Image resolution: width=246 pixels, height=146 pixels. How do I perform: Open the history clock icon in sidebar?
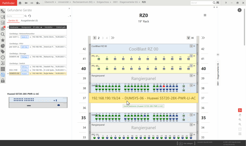(x=3, y=57)
